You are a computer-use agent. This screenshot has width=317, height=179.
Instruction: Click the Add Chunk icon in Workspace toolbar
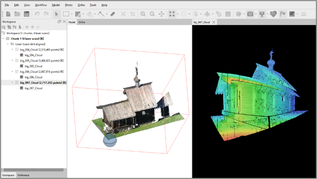(4, 27)
